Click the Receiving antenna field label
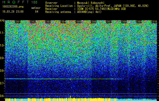This screenshot has width=159, height=101. (x=58, y=12)
